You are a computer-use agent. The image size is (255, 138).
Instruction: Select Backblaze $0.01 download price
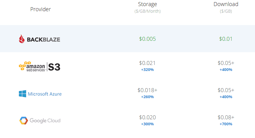[226, 39]
